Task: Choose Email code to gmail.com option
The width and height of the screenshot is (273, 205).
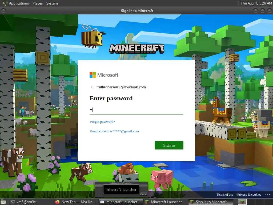Action: pyautogui.click(x=114, y=131)
